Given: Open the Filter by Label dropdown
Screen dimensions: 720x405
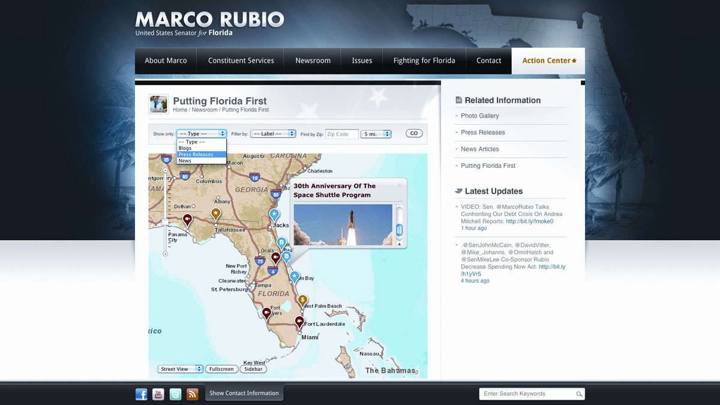Looking at the screenshot, I should [273, 134].
